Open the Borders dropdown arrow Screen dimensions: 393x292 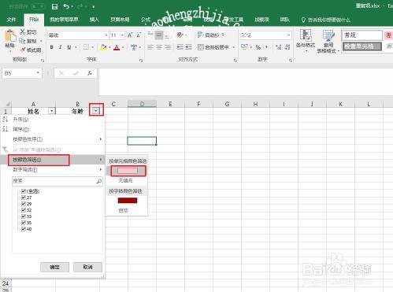92,47
